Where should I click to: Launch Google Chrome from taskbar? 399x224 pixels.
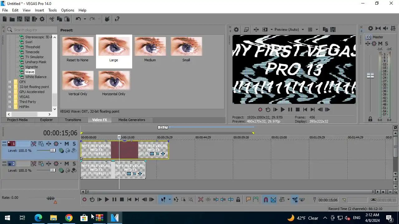pyautogui.click(x=69, y=218)
